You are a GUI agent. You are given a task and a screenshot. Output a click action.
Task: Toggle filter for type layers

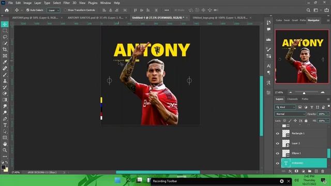[x=311, y=107]
